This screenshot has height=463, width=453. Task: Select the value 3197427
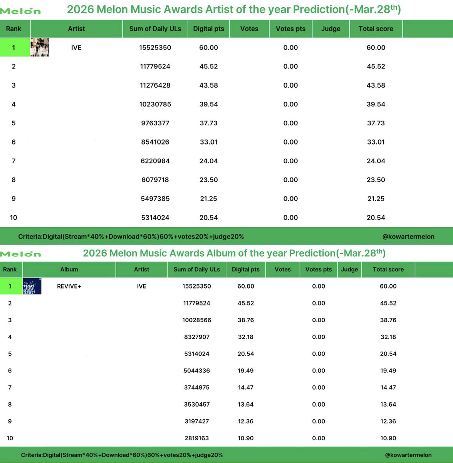(197, 421)
